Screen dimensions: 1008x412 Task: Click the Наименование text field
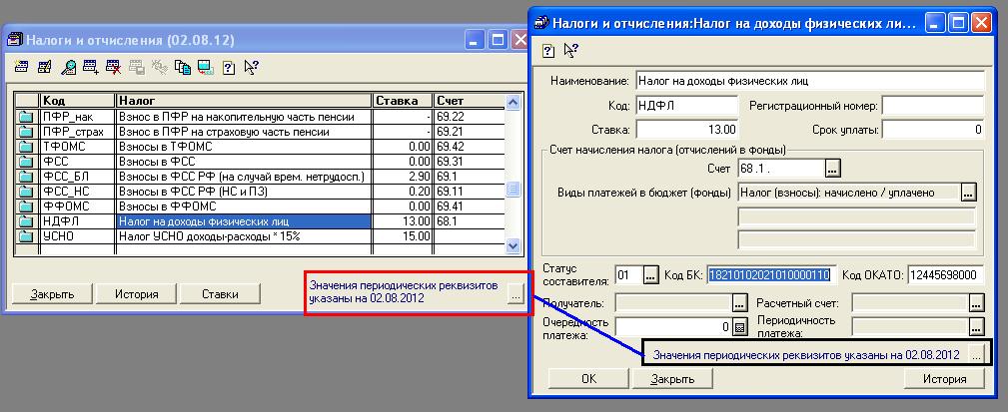click(x=809, y=80)
